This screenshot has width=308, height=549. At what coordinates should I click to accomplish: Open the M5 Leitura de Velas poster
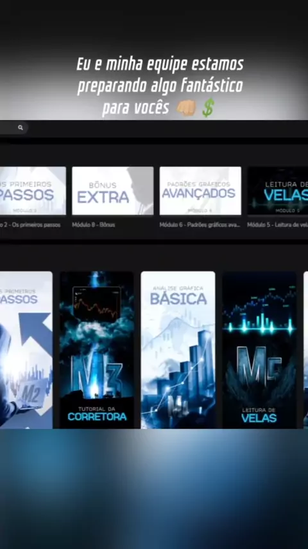pos(259,350)
